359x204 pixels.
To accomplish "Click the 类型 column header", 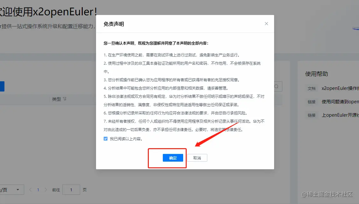I will click(56, 99).
